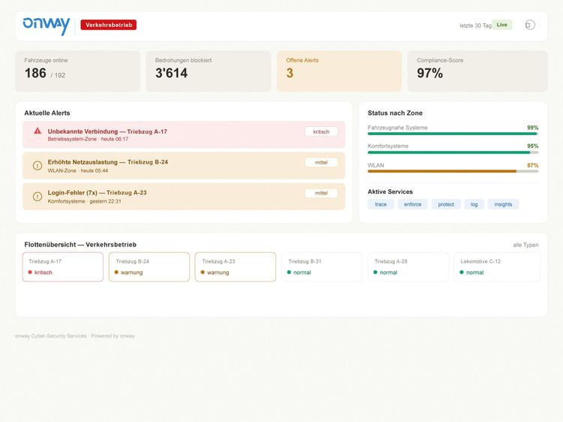Click the WLAN 87% progress bar
This screenshot has height=422, width=563.
pyautogui.click(x=453, y=171)
